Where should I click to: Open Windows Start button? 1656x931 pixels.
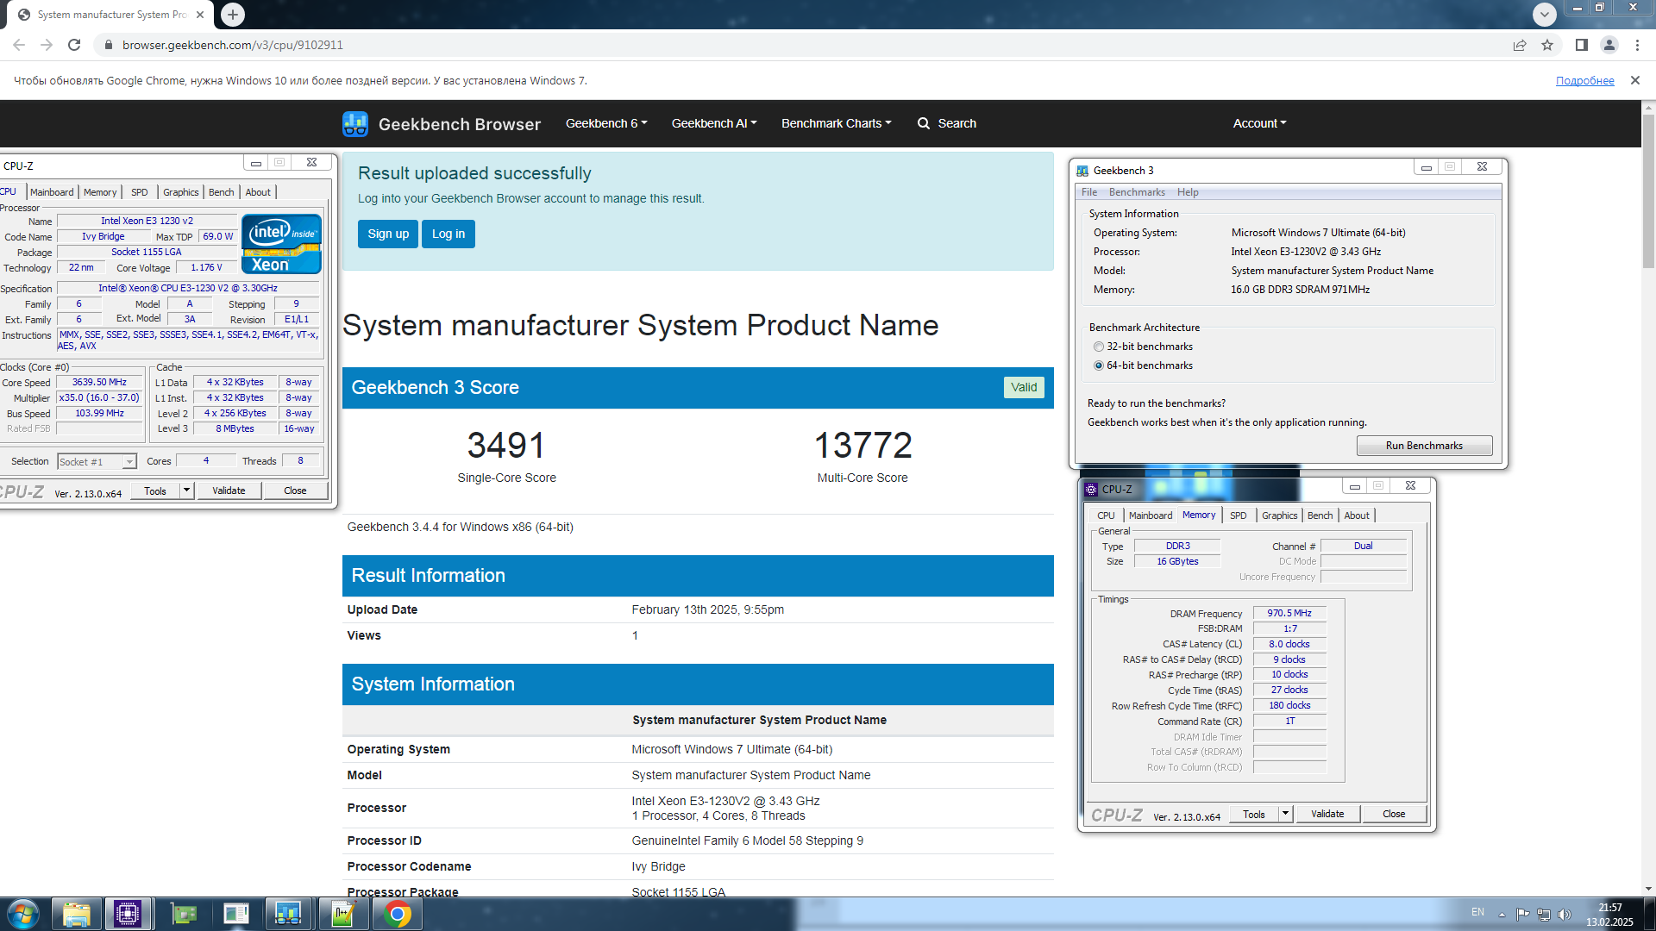pyautogui.click(x=23, y=914)
